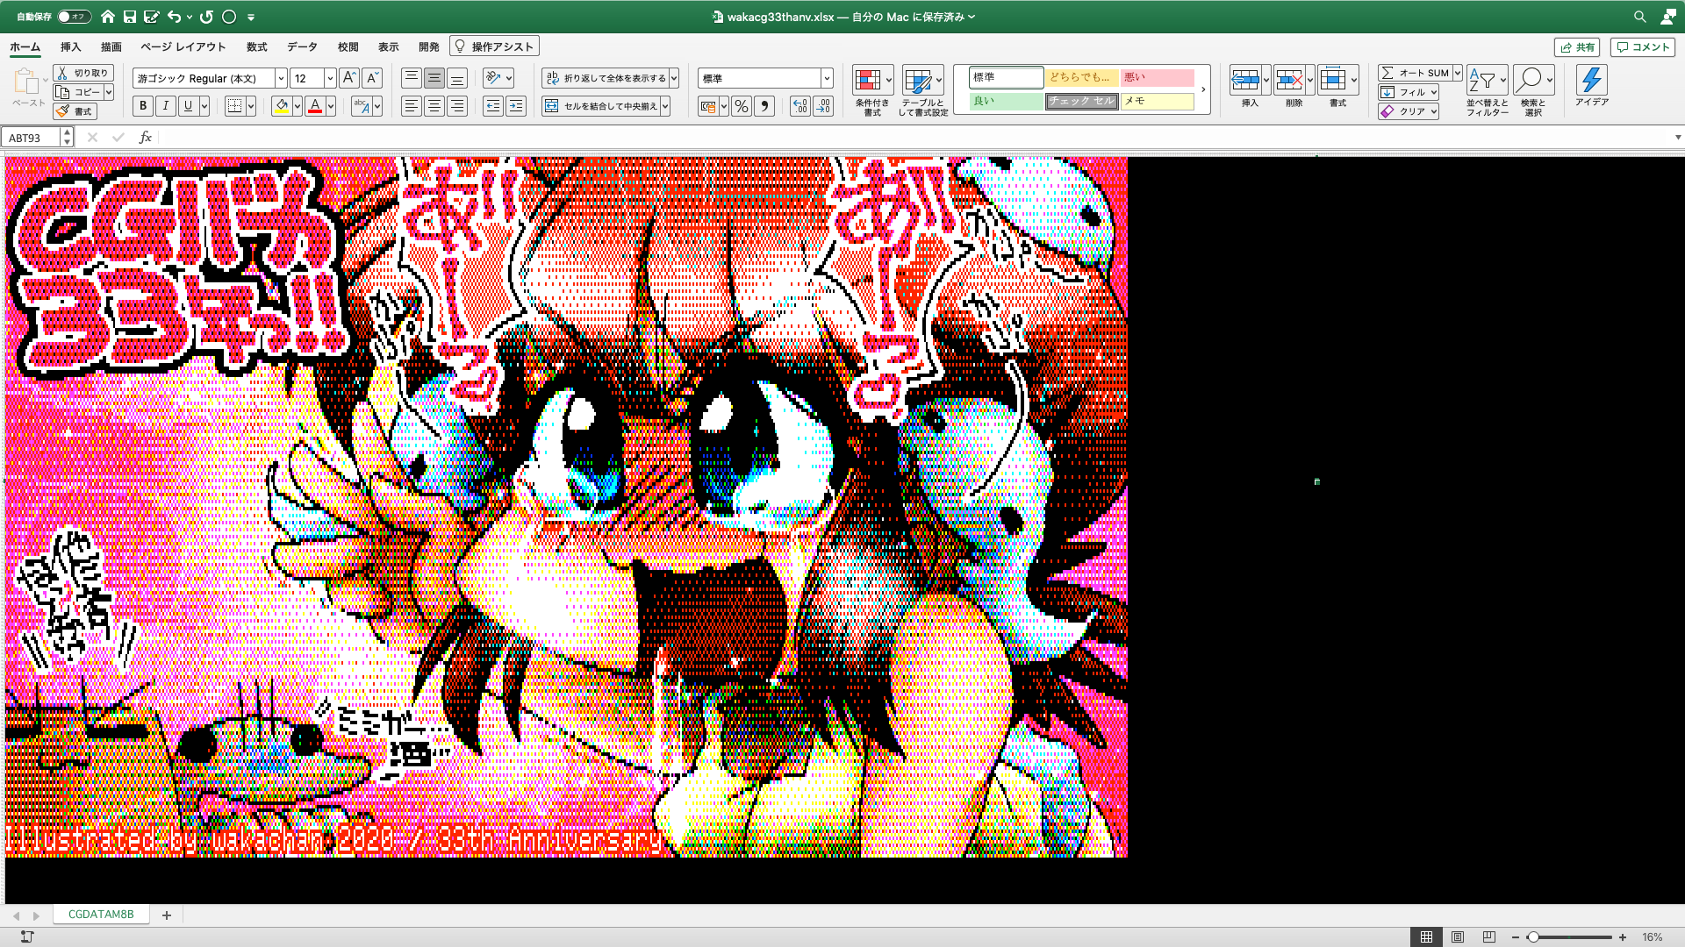
Task: Click the Redo arrow icon
Action: click(x=207, y=17)
